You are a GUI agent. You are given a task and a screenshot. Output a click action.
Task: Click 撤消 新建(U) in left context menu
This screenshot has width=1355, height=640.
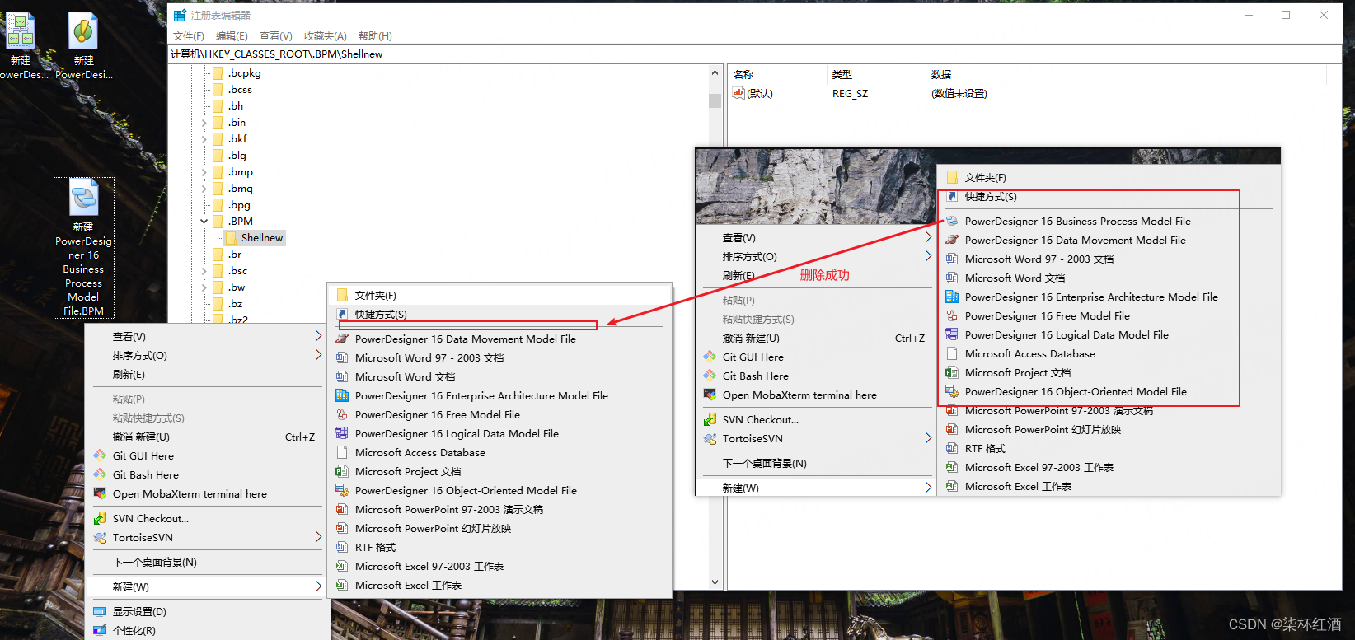(x=206, y=437)
